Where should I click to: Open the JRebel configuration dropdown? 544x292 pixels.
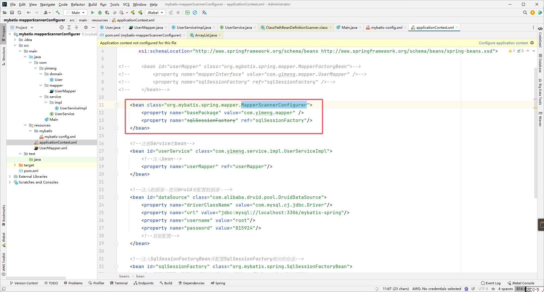(x=155, y=13)
